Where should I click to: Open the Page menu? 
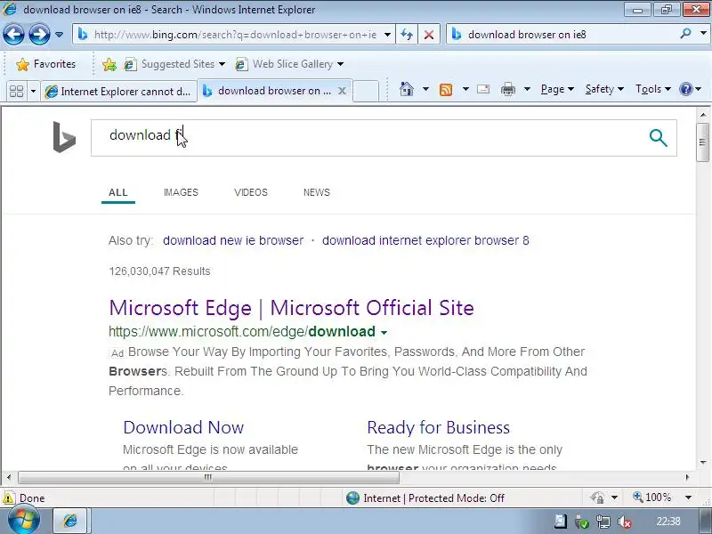click(557, 89)
